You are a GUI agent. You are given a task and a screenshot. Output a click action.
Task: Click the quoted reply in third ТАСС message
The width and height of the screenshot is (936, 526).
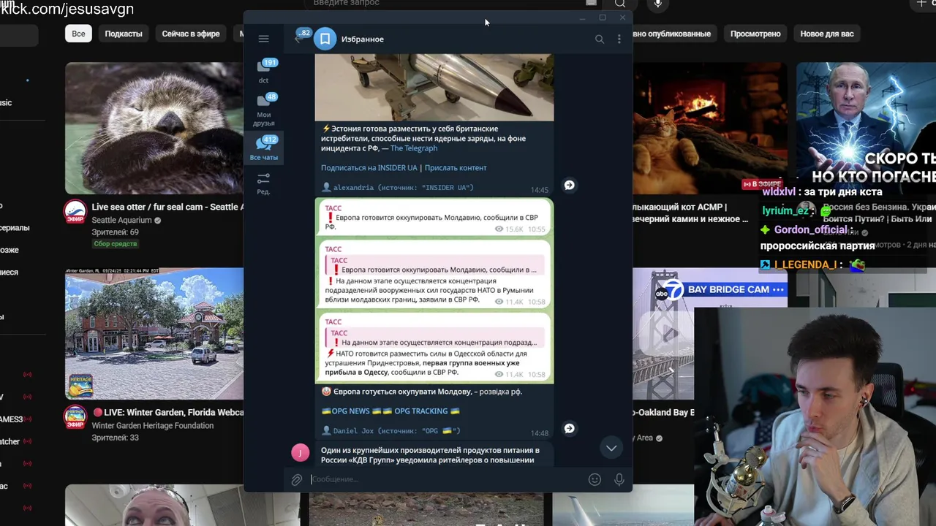pyautogui.click(x=435, y=338)
